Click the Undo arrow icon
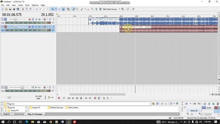 pyautogui.click(x=37, y=9)
